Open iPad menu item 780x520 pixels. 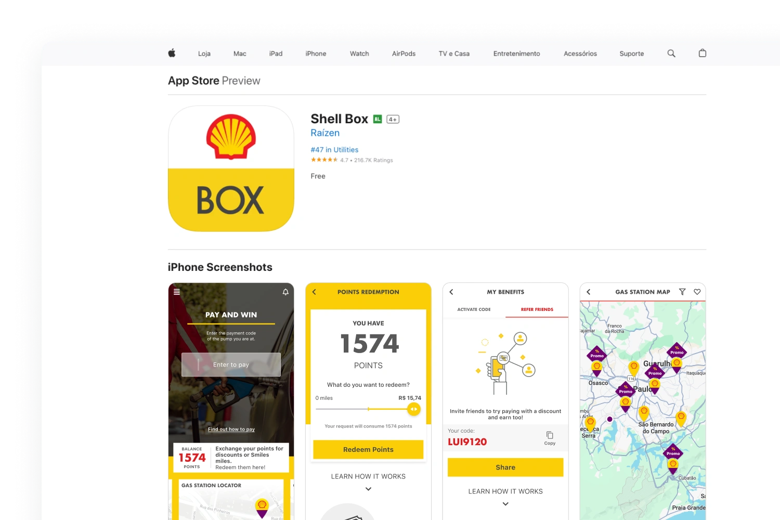[x=276, y=54]
